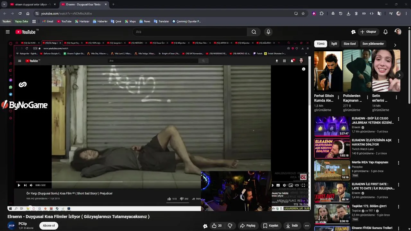The height and width of the screenshot is (231, 411).
Task: Reload the page from the browser toolbar
Action: point(20,13)
